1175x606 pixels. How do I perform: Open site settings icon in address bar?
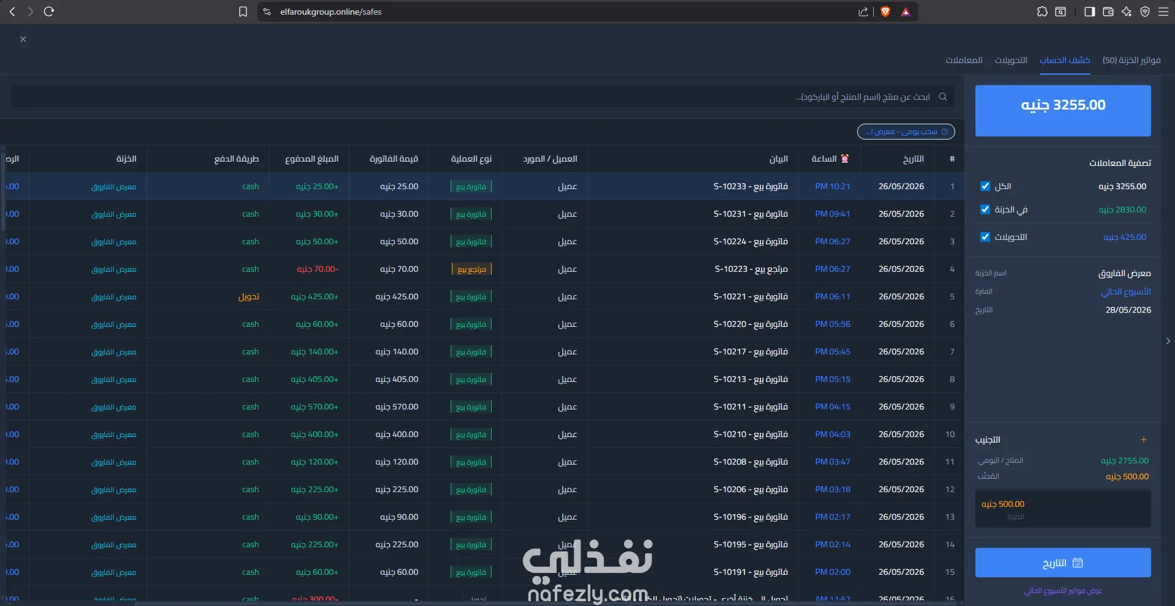coord(267,12)
